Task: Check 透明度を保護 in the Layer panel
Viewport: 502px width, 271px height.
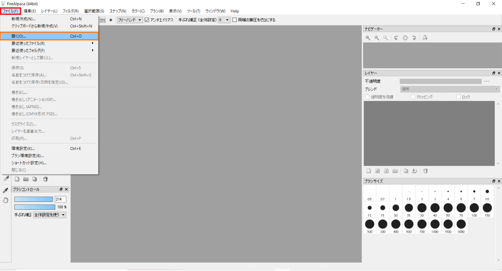Action: [x=367, y=97]
